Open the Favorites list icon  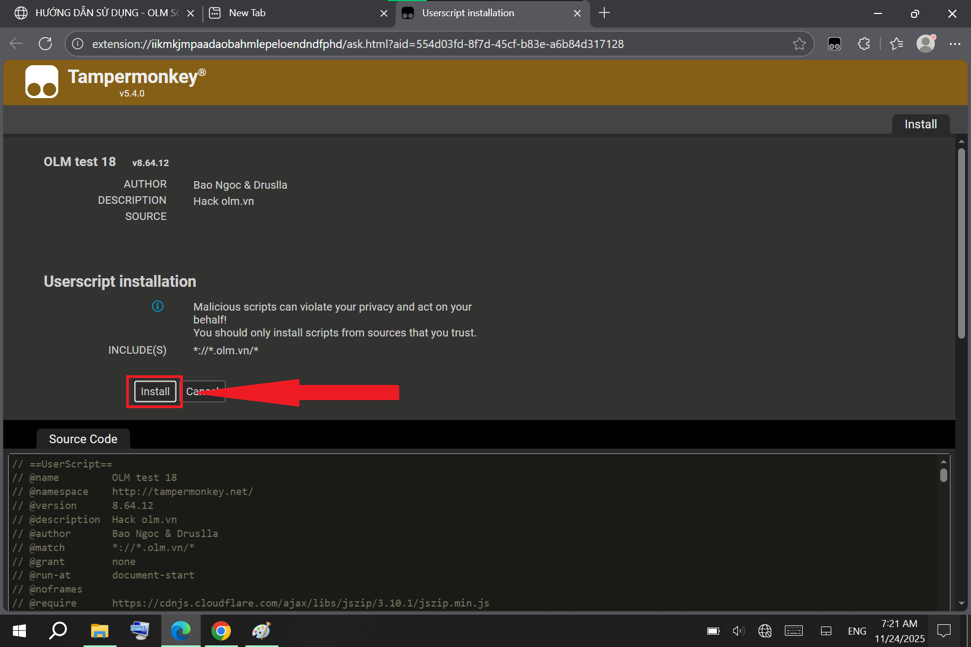pyautogui.click(x=897, y=44)
